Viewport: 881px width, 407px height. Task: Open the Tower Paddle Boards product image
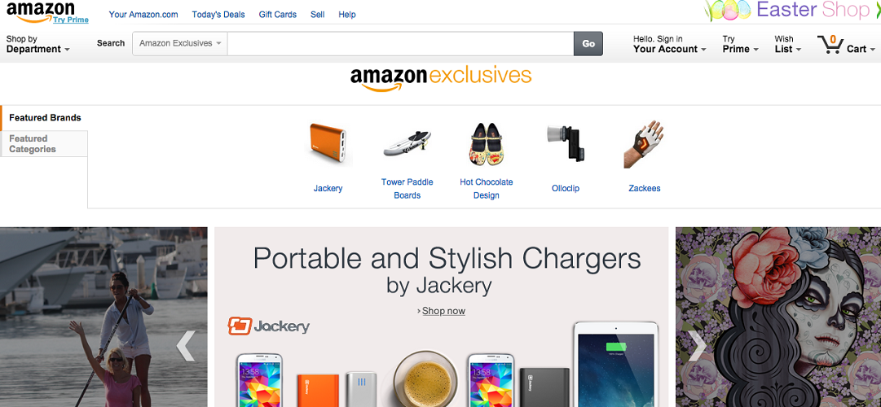point(407,144)
